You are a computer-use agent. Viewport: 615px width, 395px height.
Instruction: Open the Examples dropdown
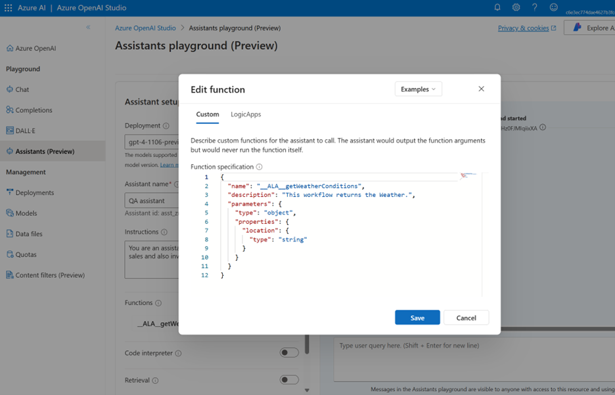(x=418, y=89)
